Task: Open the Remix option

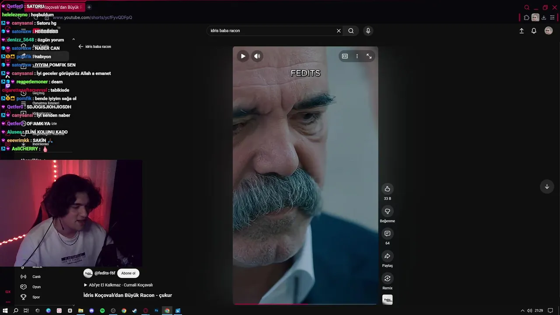Action: pos(387,278)
